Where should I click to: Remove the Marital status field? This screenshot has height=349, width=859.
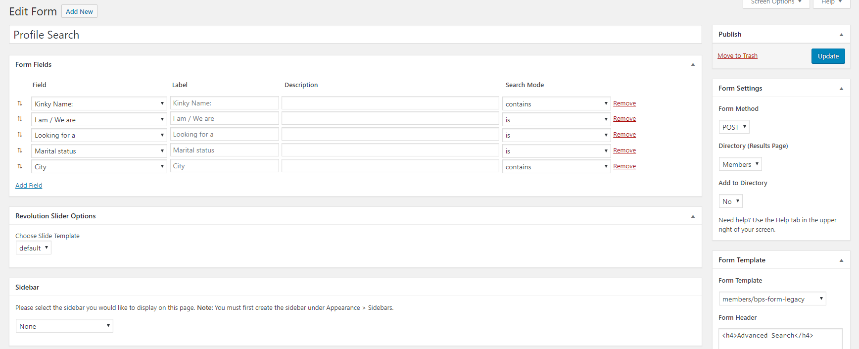tap(624, 150)
